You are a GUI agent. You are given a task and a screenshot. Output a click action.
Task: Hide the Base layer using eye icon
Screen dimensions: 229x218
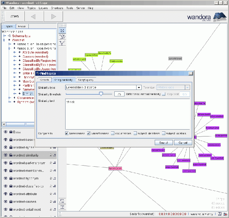(5, 132)
